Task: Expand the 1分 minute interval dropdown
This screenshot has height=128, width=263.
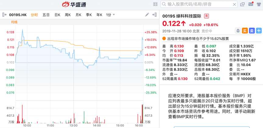Action: (110, 15)
